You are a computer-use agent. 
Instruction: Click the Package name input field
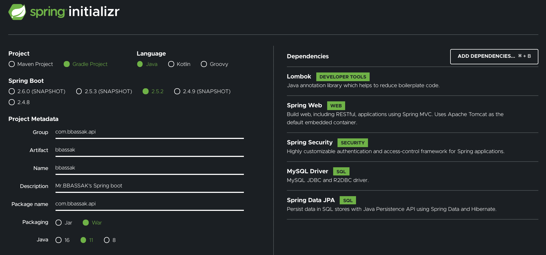coord(149,204)
